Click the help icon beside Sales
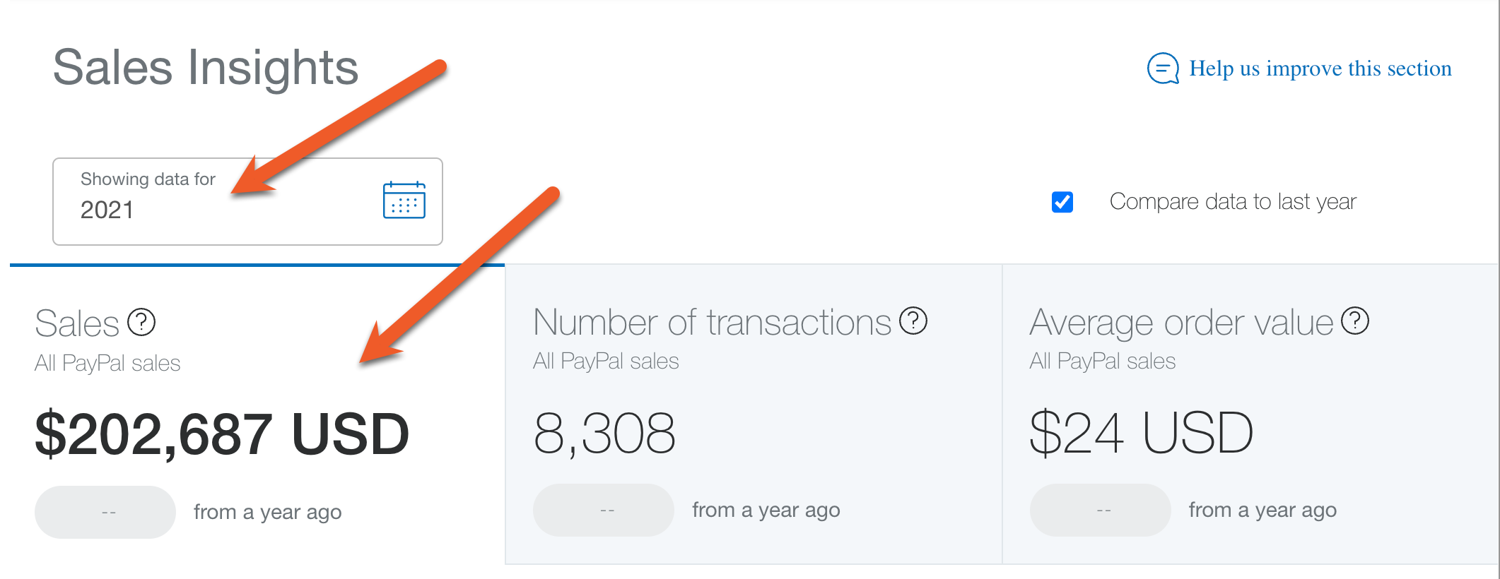This screenshot has height=579, width=1500. [141, 322]
